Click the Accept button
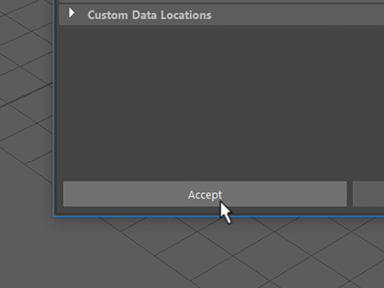This screenshot has width=384, height=288. (x=205, y=194)
